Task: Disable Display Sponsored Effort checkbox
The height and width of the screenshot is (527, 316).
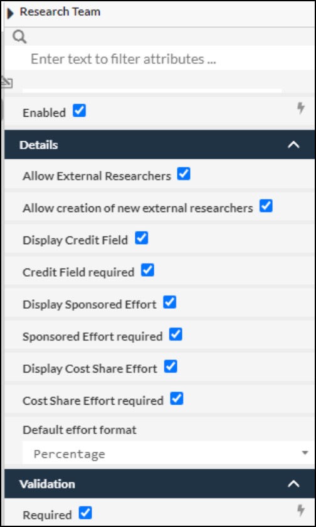Action: [169, 302]
